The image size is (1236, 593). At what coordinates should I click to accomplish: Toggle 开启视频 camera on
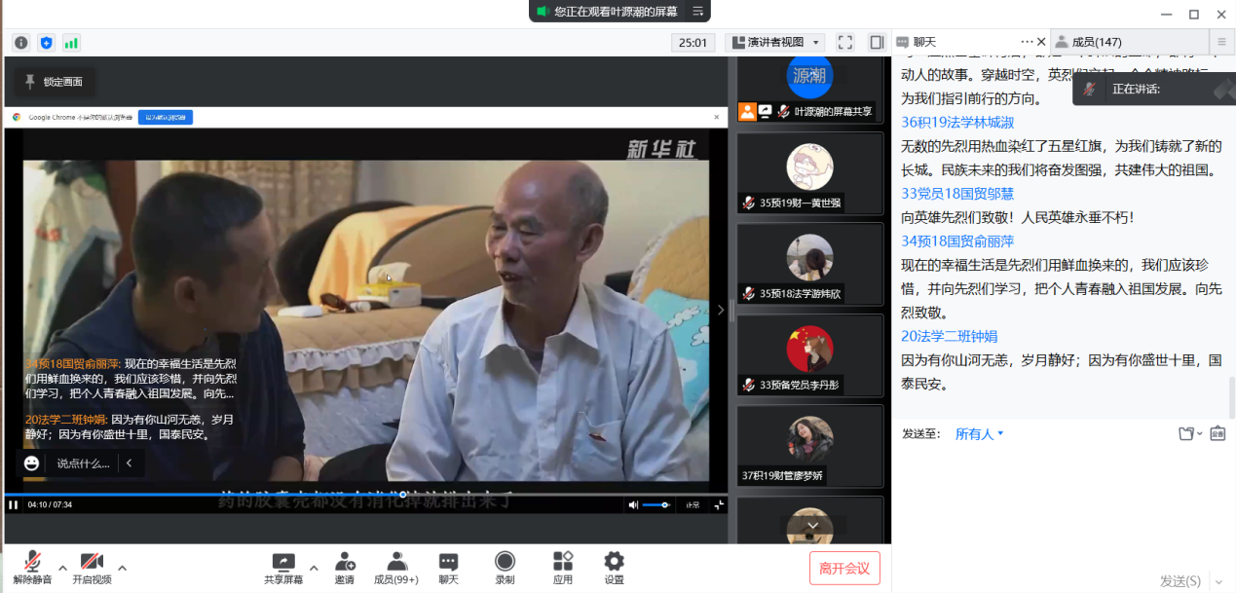point(92,567)
